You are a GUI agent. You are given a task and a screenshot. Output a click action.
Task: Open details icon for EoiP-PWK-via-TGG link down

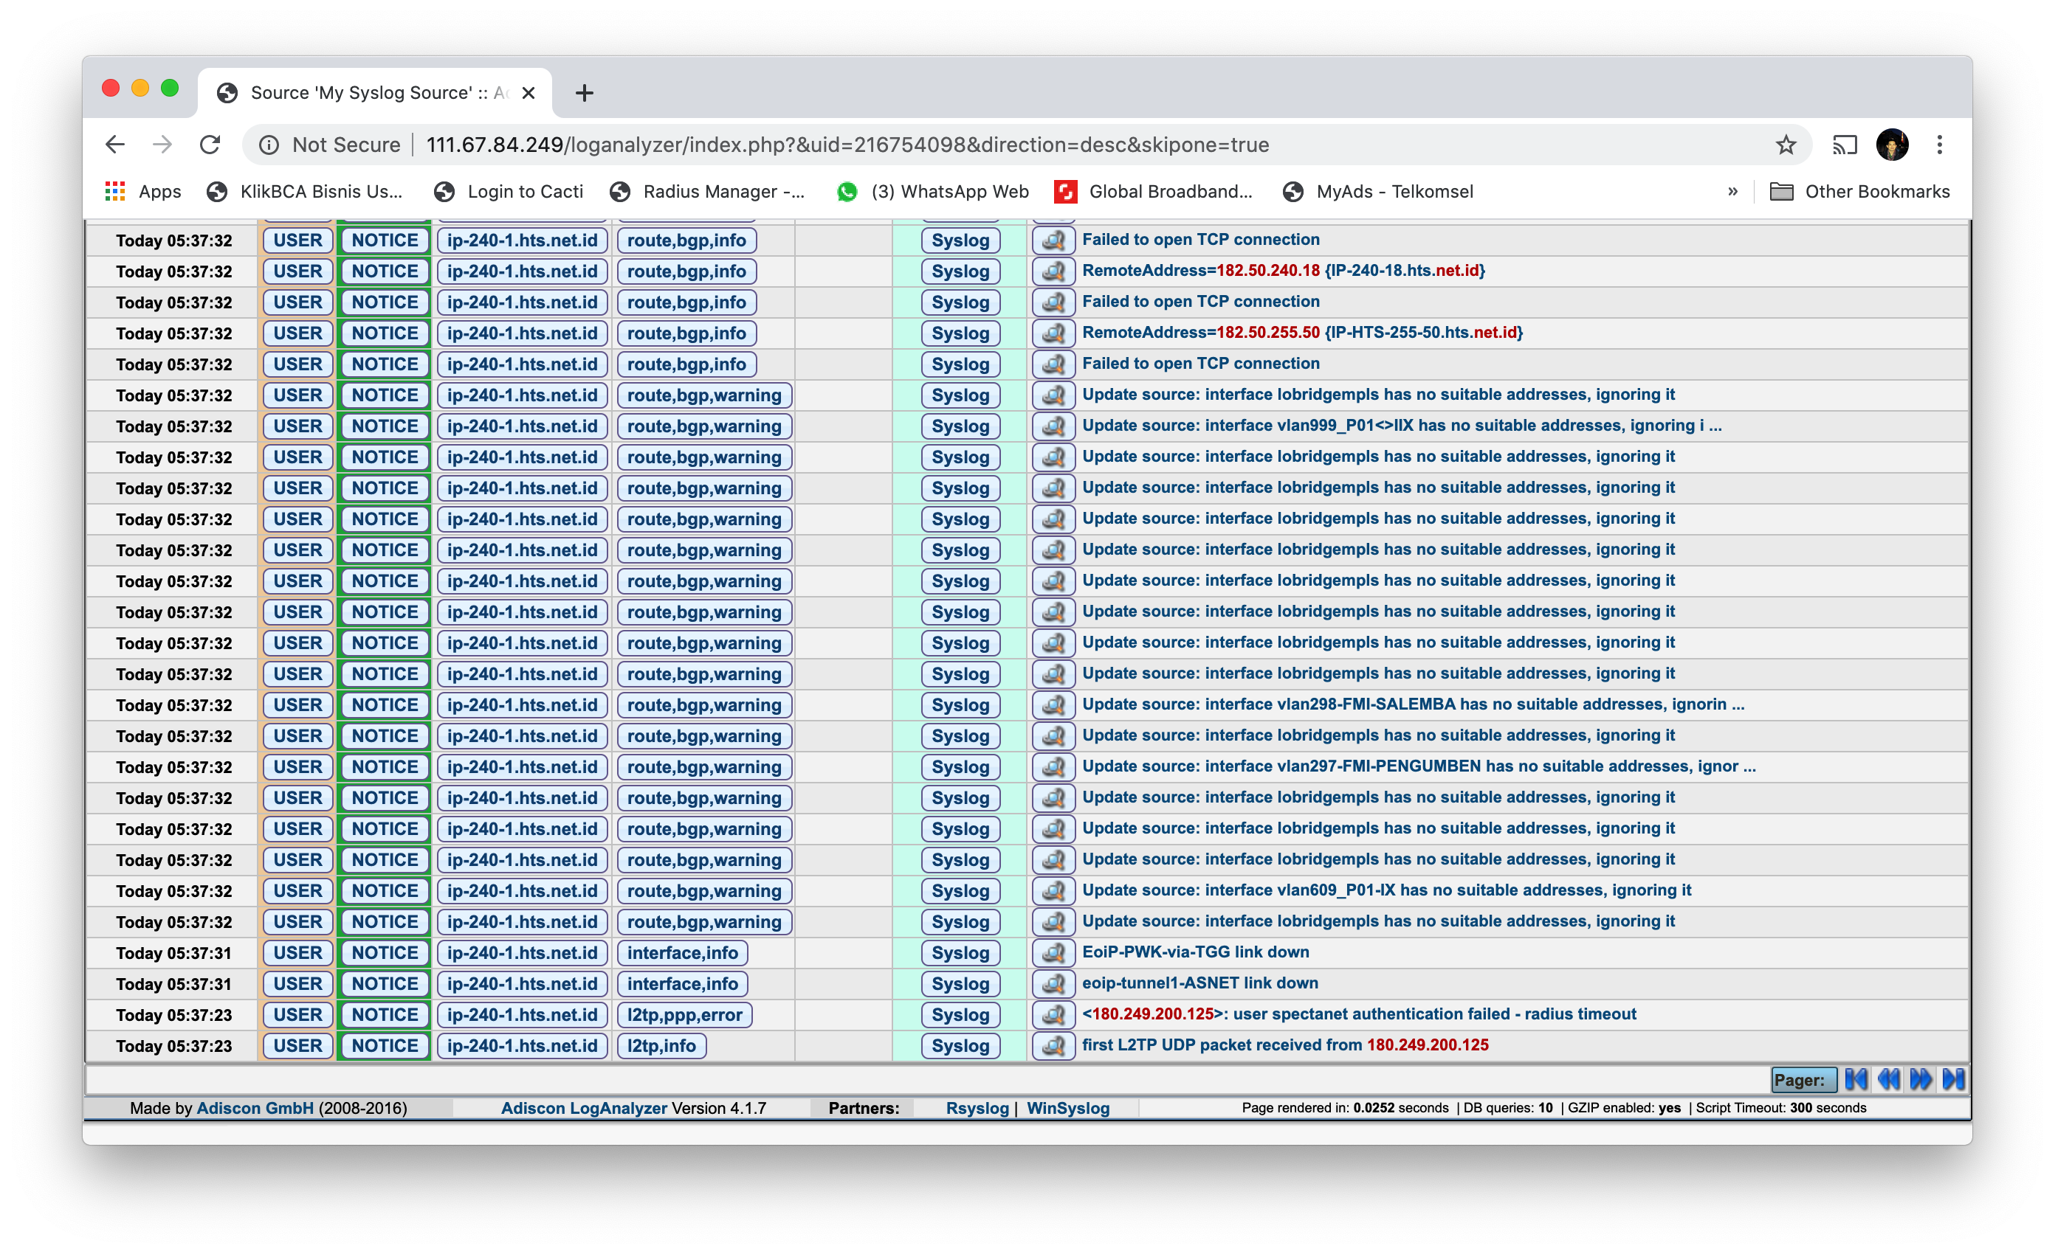tap(1053, 953)
